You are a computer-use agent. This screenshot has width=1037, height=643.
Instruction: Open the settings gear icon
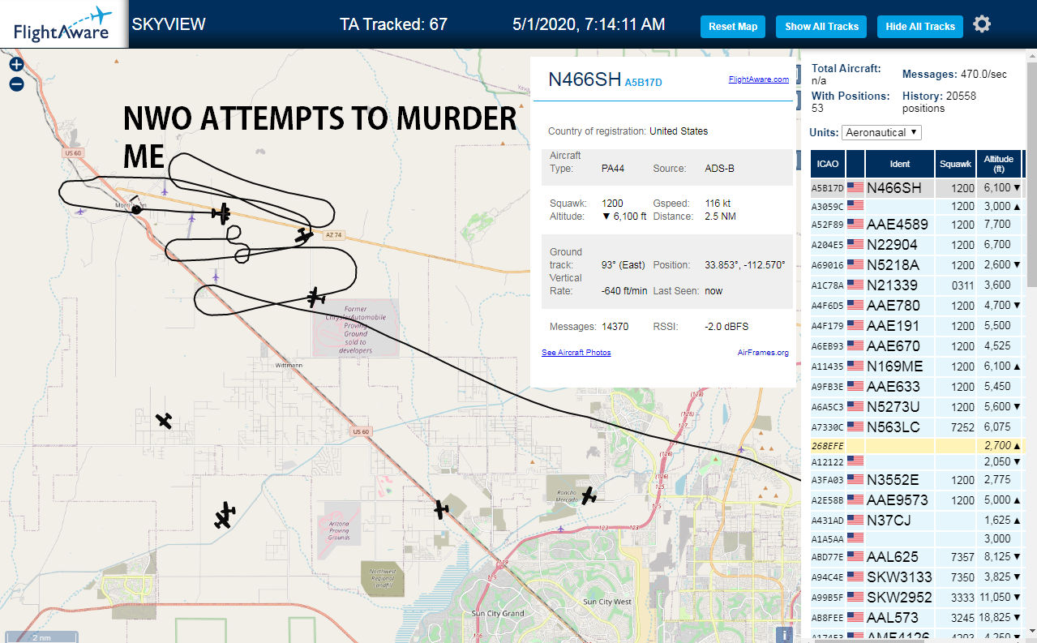coord(982,24)
